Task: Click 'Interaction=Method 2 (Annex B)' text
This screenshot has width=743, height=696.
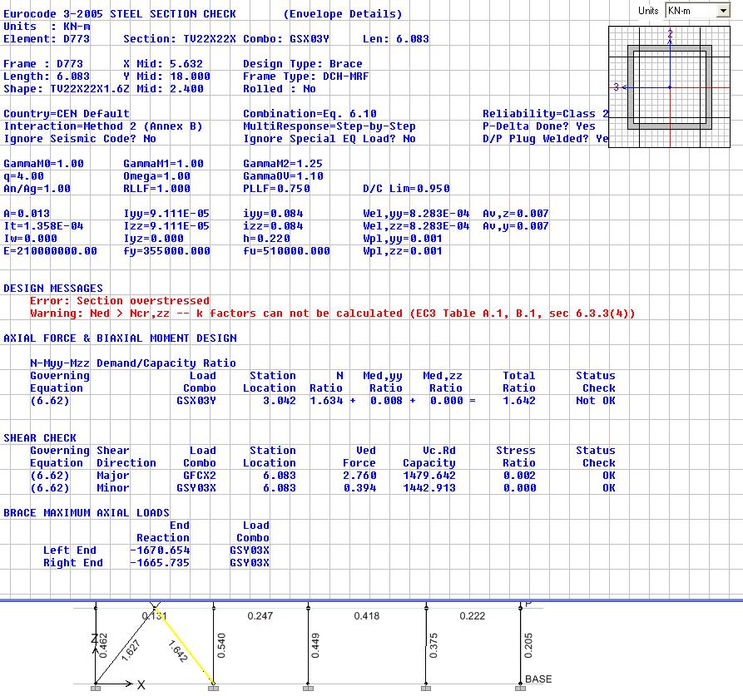Action: pyautogui.click(x=103, y=126)
